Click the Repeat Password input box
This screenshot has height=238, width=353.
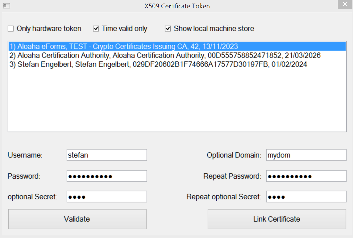306,176
